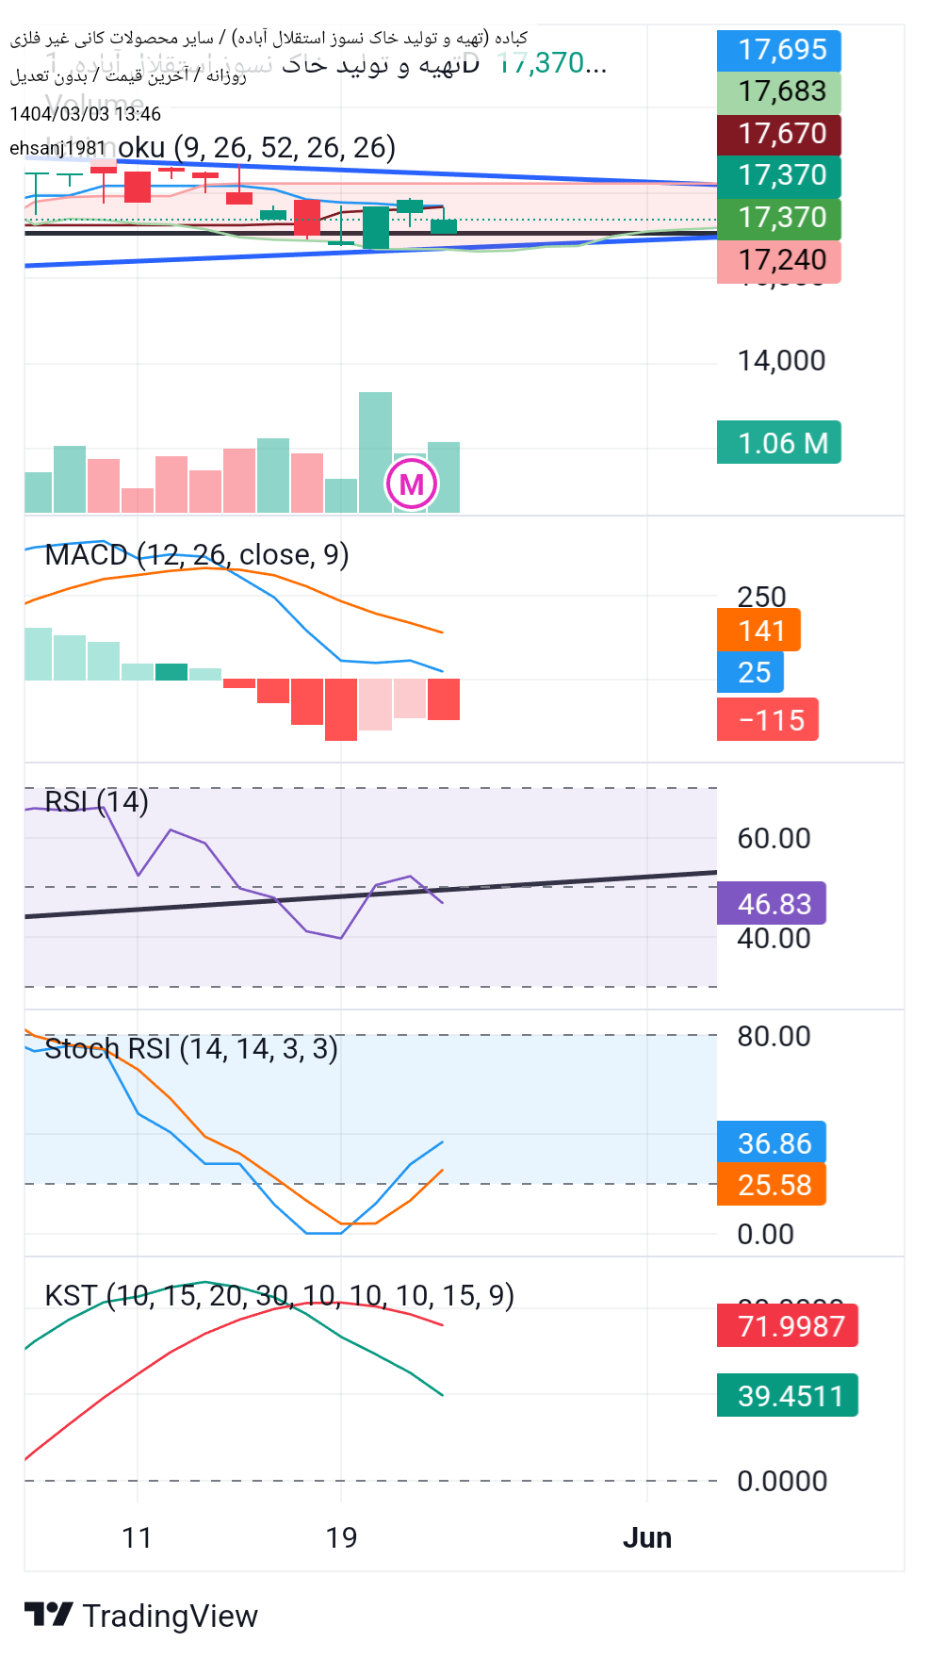929x1658 pixels.
Task: Open the Stoch RSI (14, 14, 3, 3) legend
Action: pyautogui.click(x=190, y=1048)
